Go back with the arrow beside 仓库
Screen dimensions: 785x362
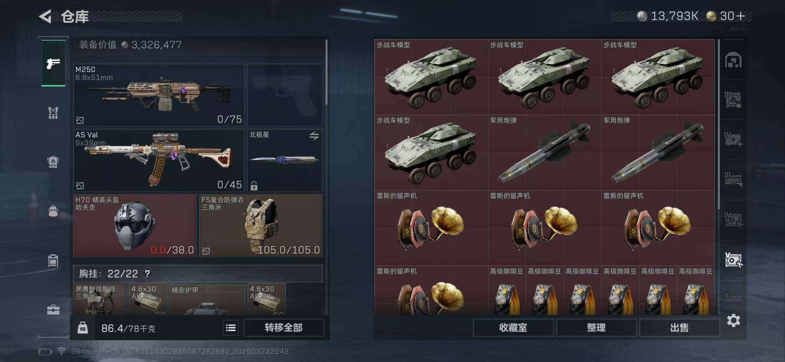45,16
